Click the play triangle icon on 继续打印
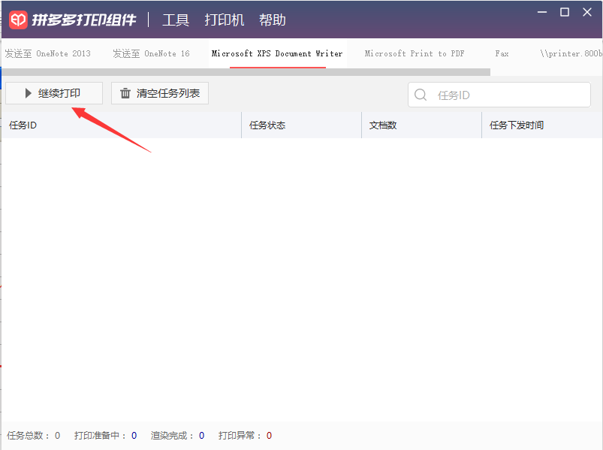 (28, 93)
